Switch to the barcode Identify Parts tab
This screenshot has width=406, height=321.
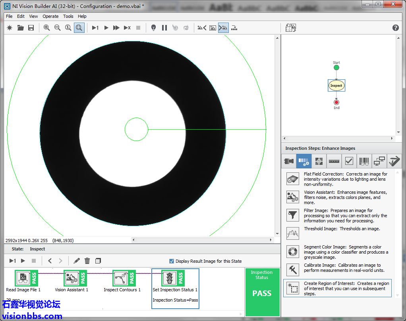click(x=364, y=161)
